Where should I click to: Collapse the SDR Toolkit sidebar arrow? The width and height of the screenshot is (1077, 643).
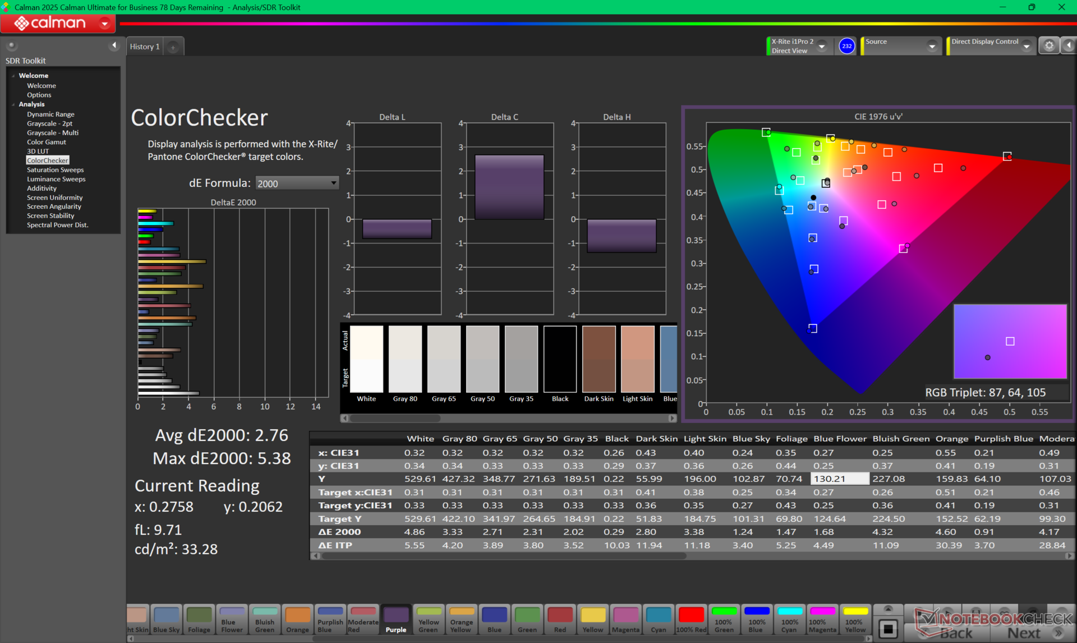click(114, 45)
